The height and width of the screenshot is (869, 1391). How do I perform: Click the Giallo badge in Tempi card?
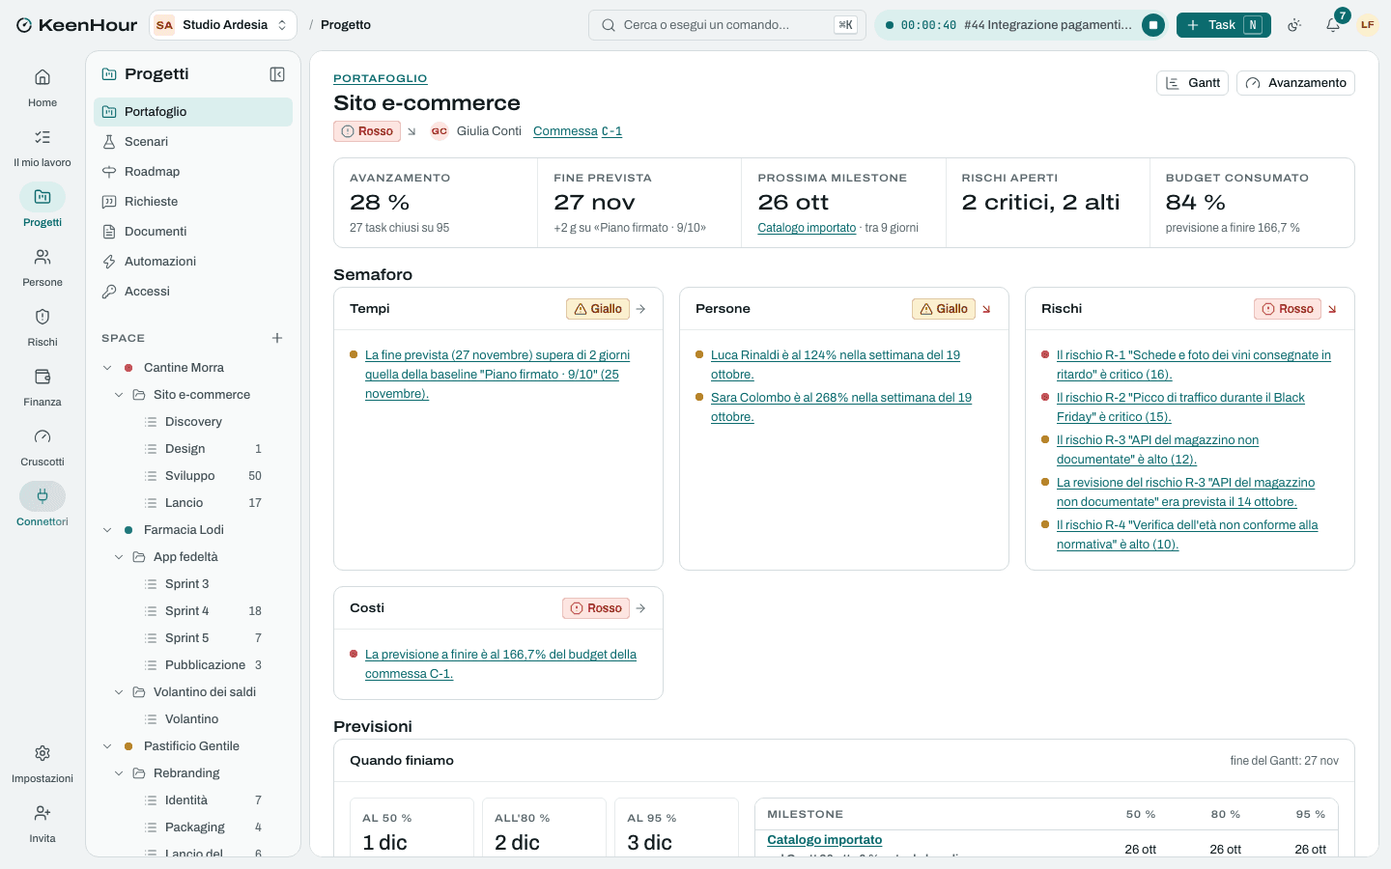click(x=598, y=309)
